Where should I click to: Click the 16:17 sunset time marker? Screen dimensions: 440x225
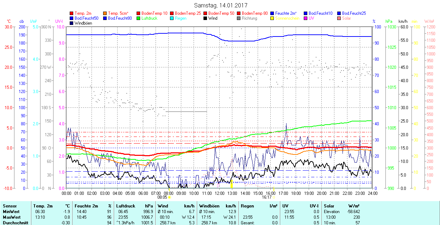pyautogui.click(x=266, y=197)
